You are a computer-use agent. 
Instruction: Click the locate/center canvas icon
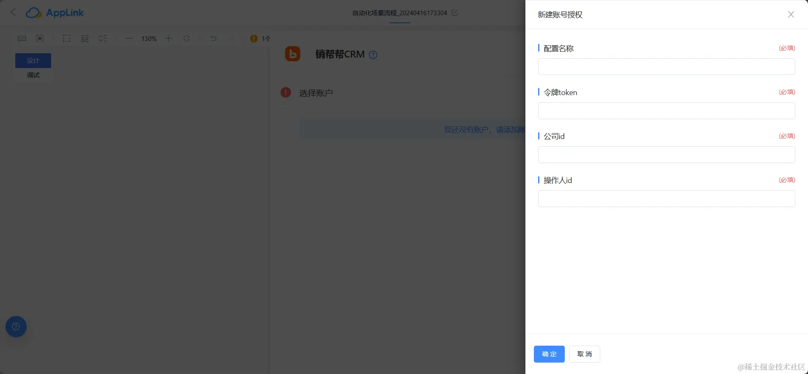pyautogui.click(x=40, y=38)
